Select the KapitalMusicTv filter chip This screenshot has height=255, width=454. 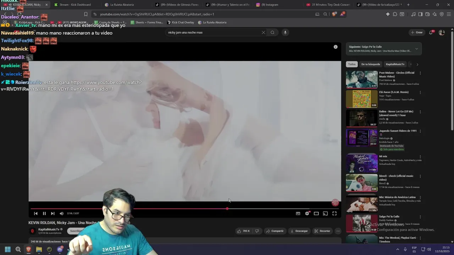coord(395,64)
